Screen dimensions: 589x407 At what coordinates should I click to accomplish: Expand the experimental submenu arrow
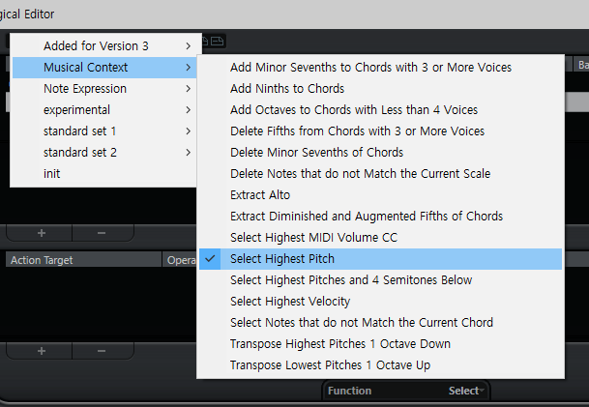point(189,110)
